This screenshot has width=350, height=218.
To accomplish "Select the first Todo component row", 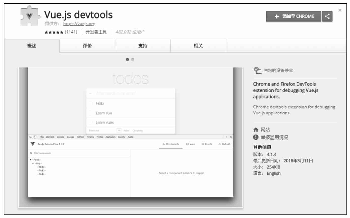I will [x=41, y=167].
